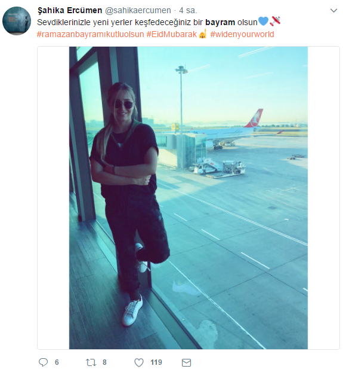Click the retweet count showing 8
This screenshot has height=369, width=343.
pos(104,362)
